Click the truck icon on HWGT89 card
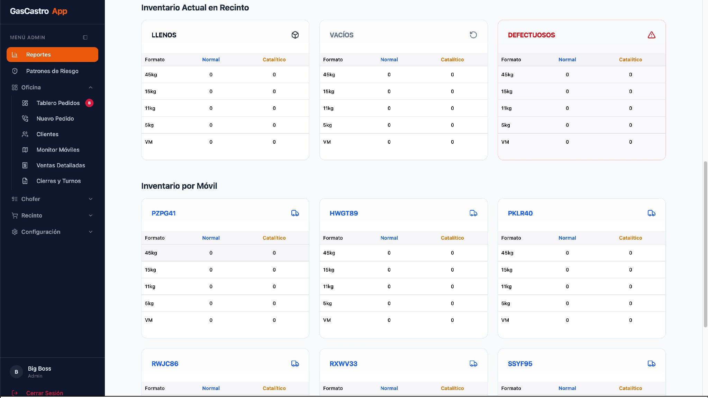The image size is (708, 398). 473,213
